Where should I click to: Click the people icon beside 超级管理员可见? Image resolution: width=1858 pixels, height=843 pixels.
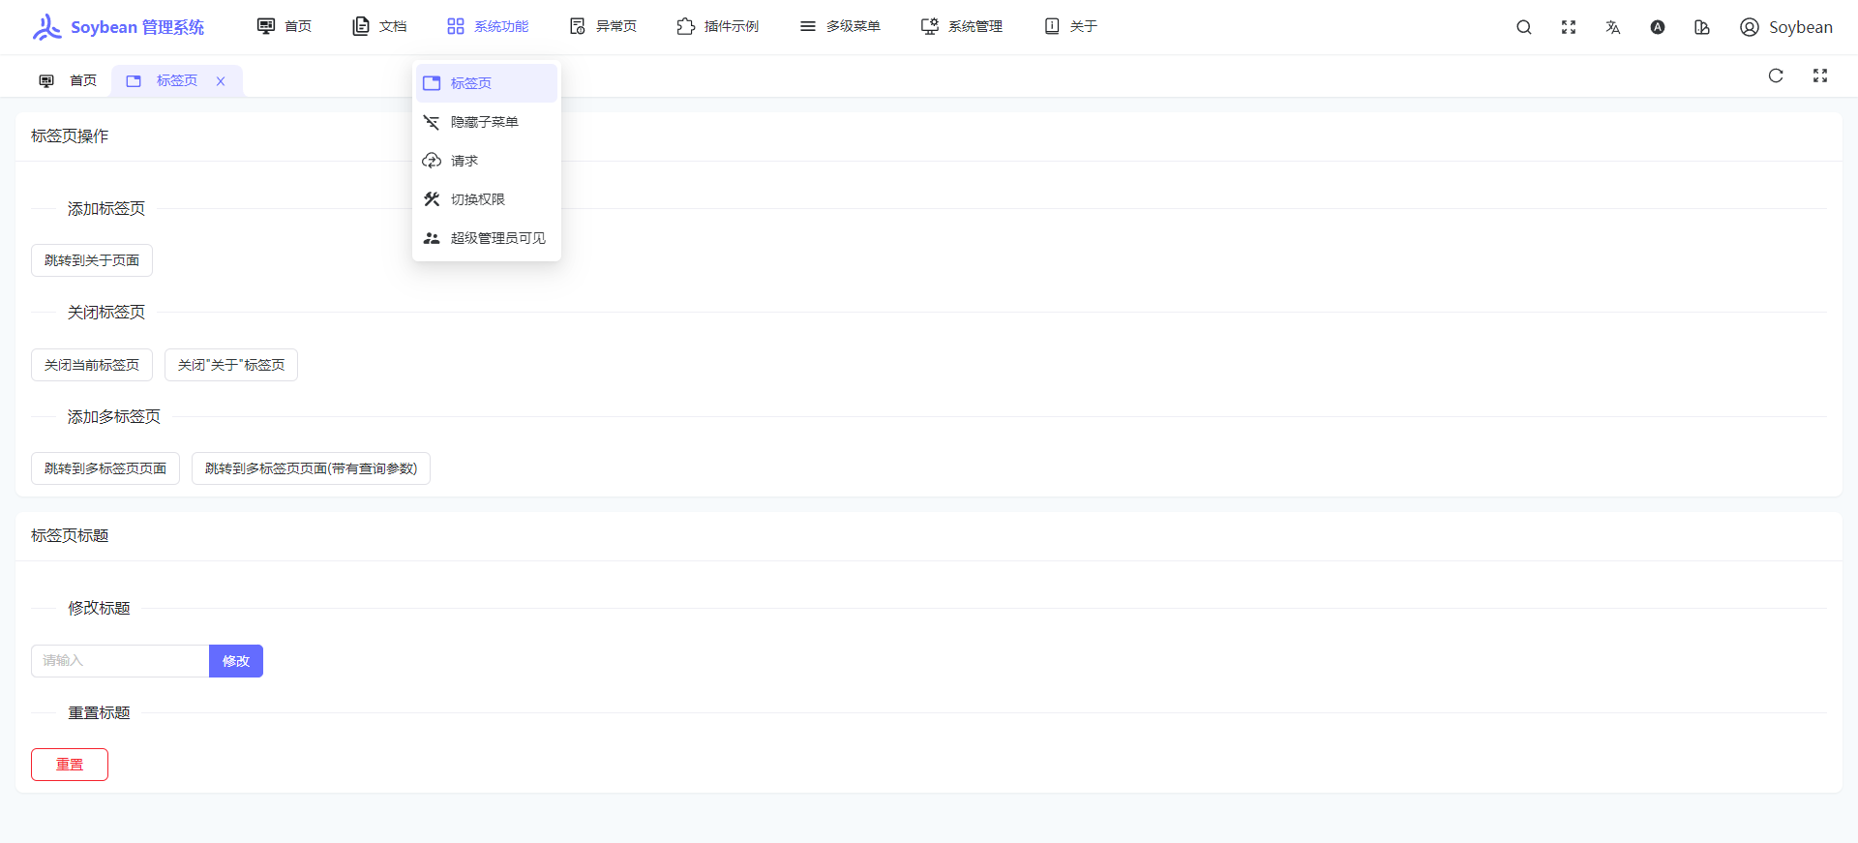point(432,238)
